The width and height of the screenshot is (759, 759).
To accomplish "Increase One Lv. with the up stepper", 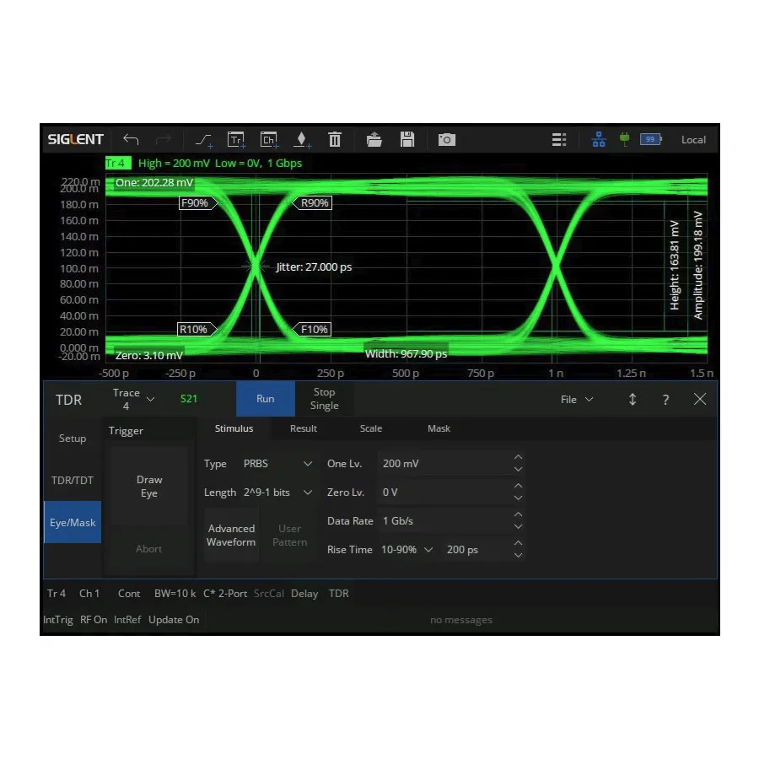I will tap(519, 458).
